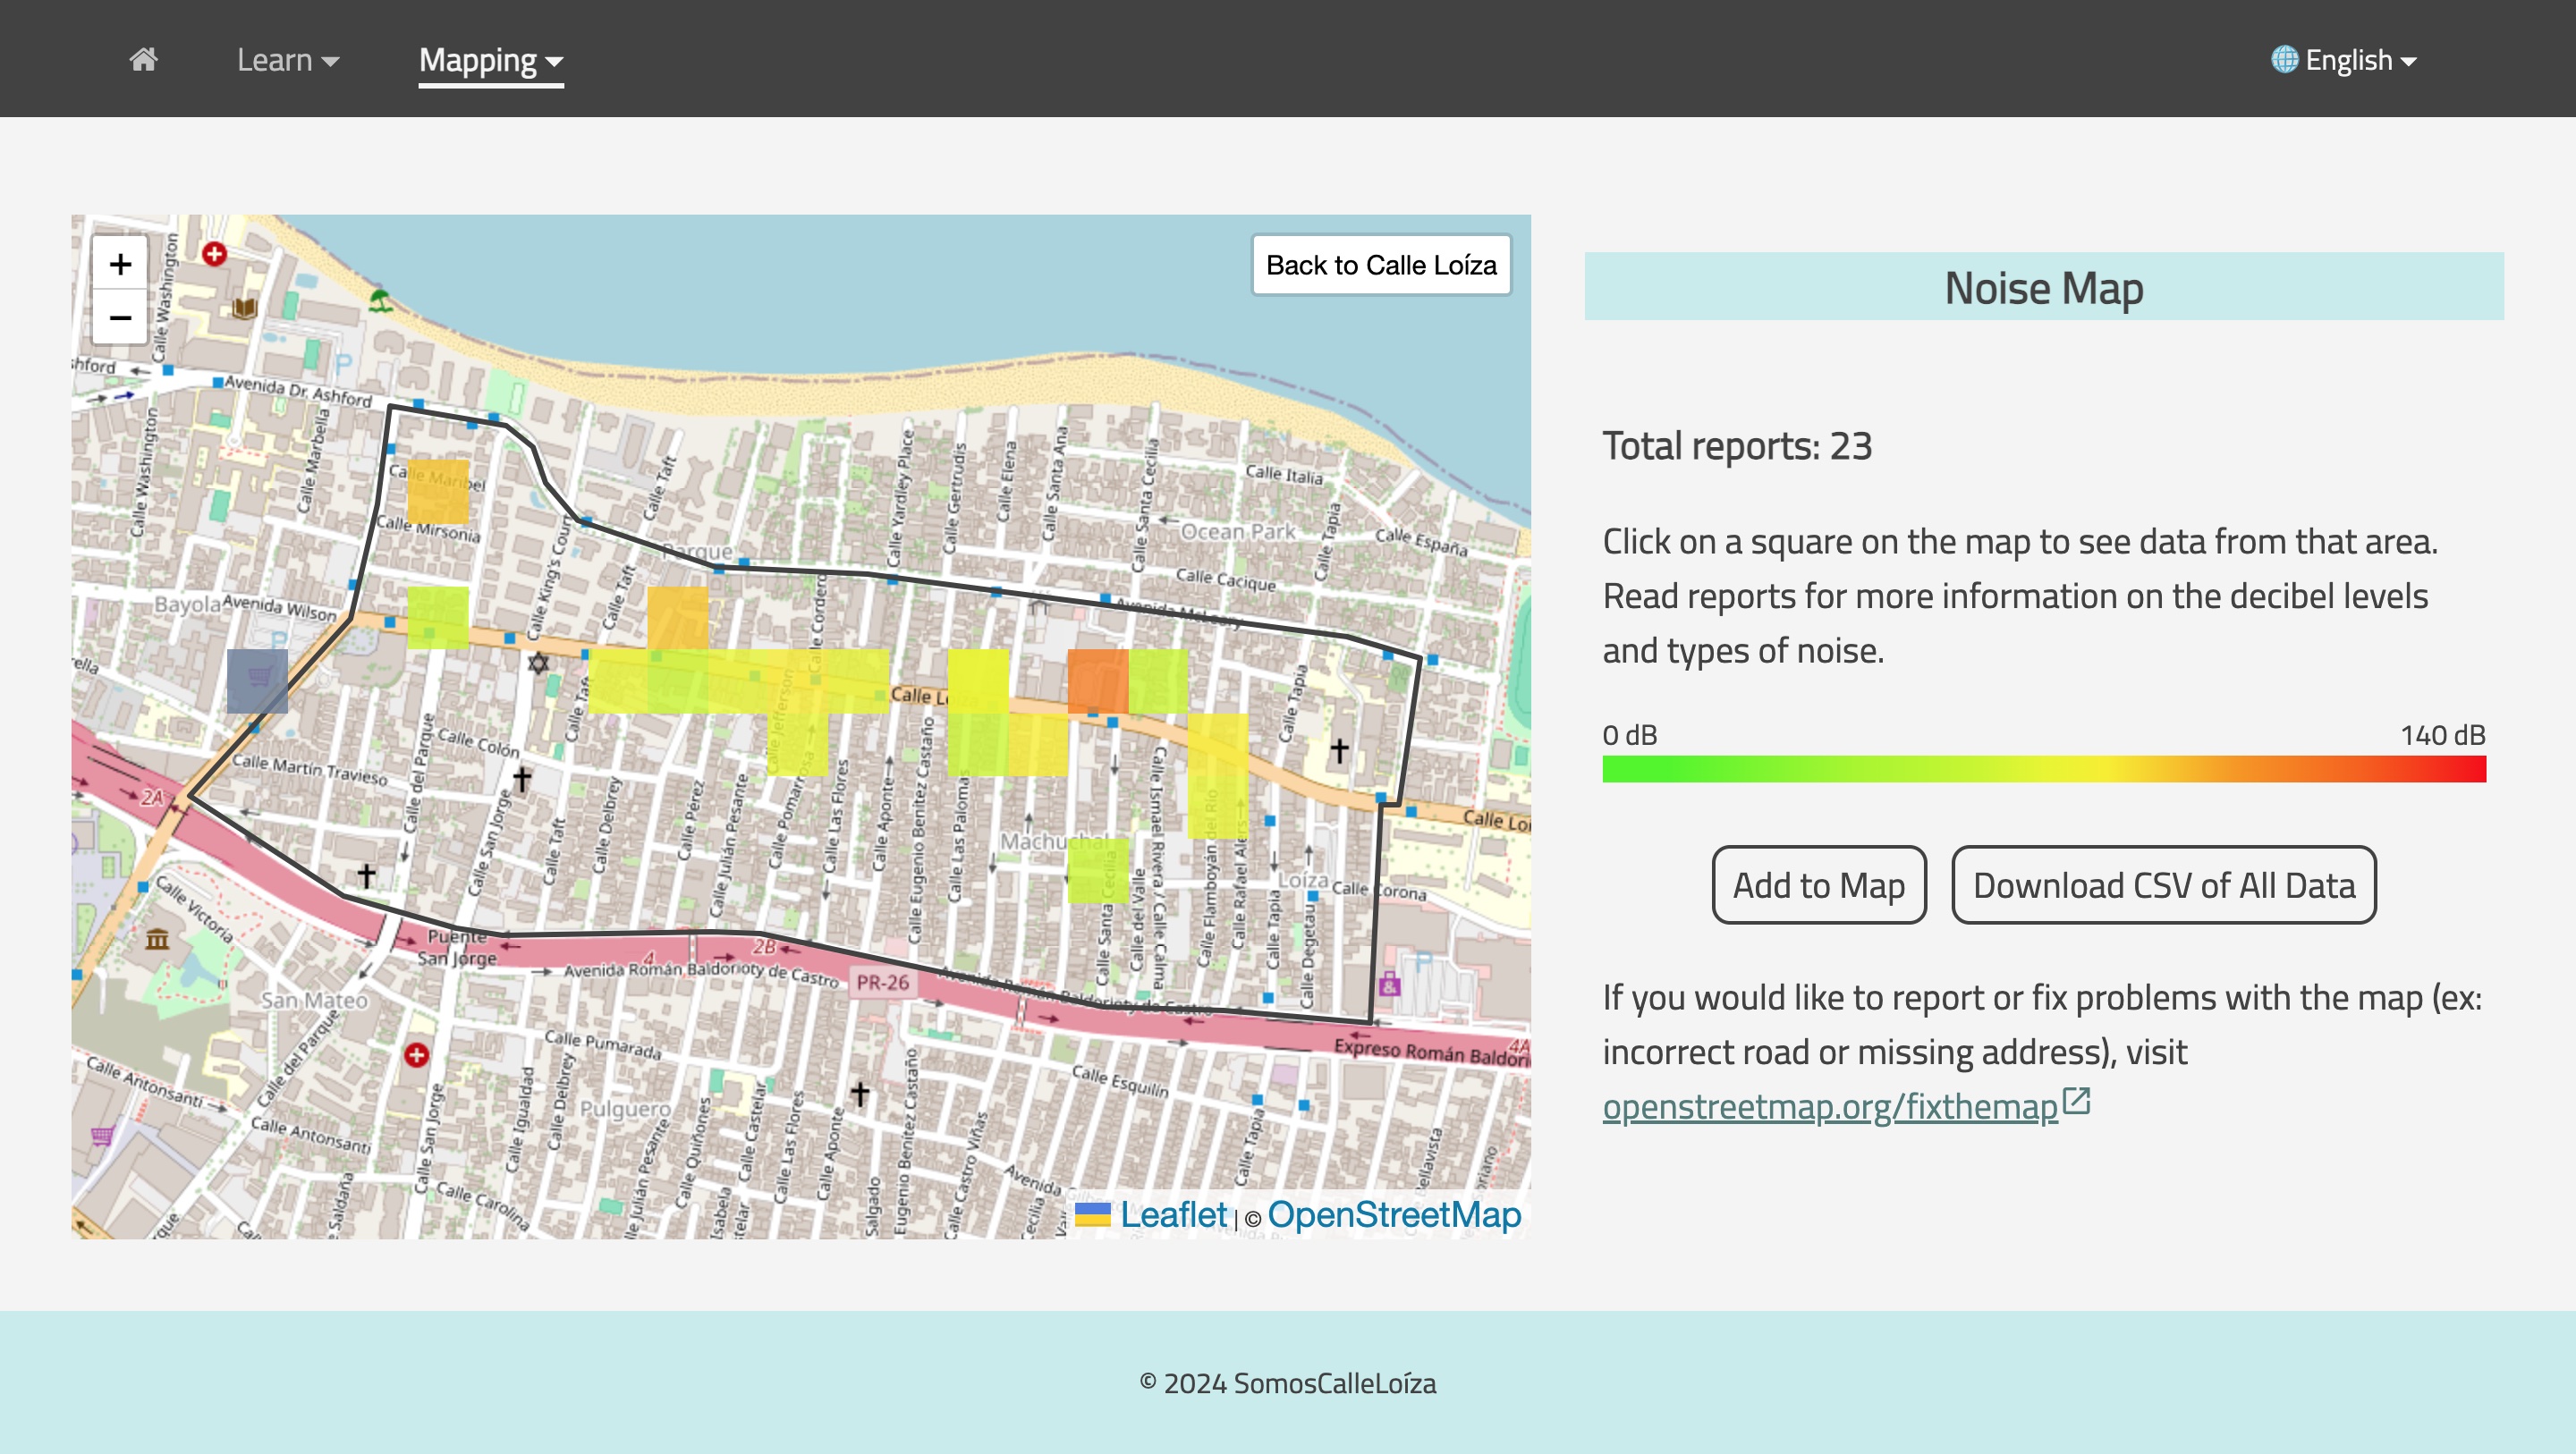Download CSV of All Data
The height and width of the screenshot is (1454, 2576).
tap(2164, 885)
